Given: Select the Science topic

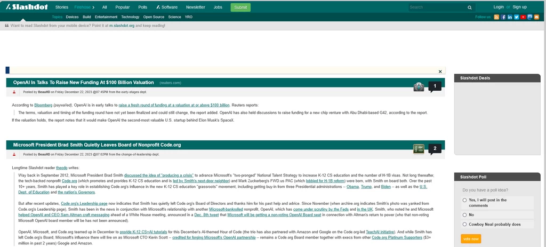Looking at the screenshot, I should 174,17.
